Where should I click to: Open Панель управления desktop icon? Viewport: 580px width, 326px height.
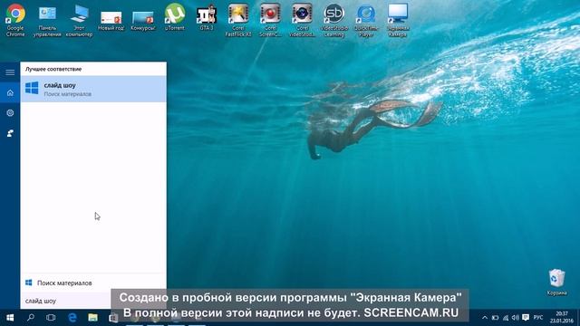tap(47, 21)
